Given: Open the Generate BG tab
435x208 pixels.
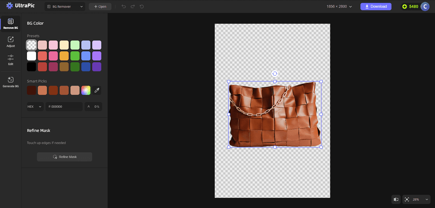Looking at the screenshot, I should (11, 82).
